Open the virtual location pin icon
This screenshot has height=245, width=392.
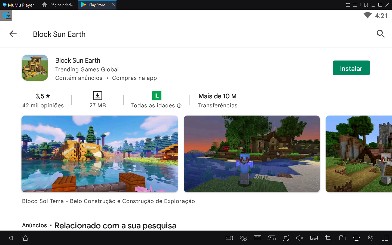pos(370,238)
